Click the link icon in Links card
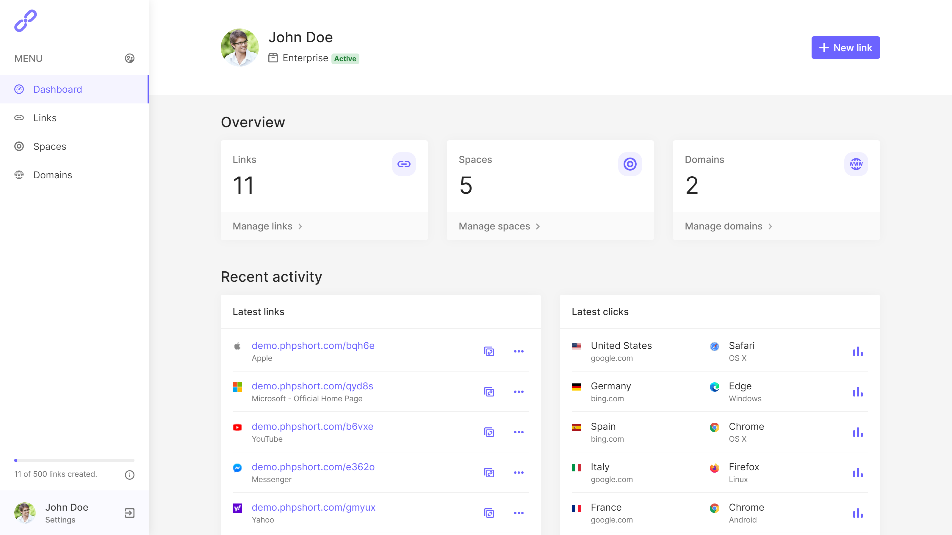952x535 pixels. pyautogui.click(x=404, y=164)
